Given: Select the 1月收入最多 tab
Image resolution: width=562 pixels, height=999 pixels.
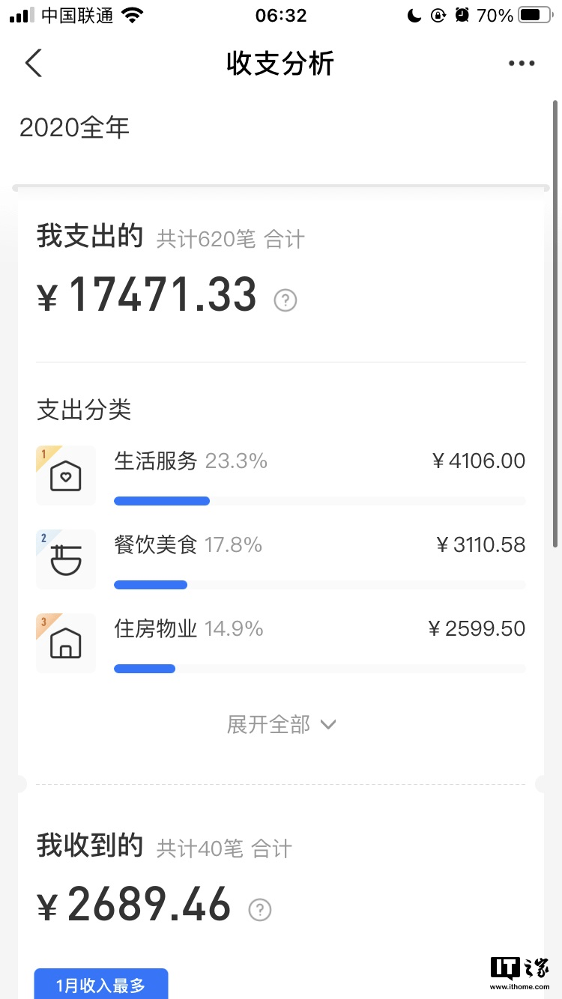Looking at the screenshot, I should pyautogui.click(x=101, y=985).
